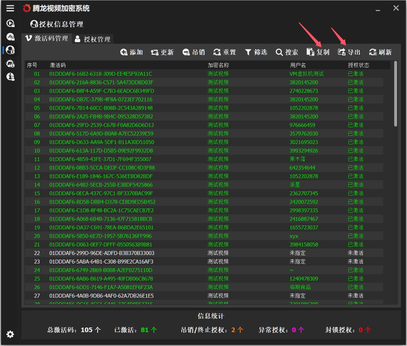407x346 pixels.
Task: Sort by 加密名称 column header
Action: (218, 65)
